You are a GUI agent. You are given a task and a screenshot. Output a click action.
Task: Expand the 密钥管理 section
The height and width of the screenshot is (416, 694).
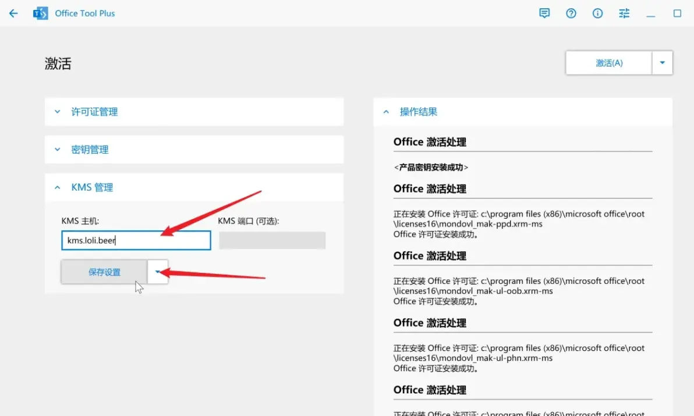click(x=194, y=150)
